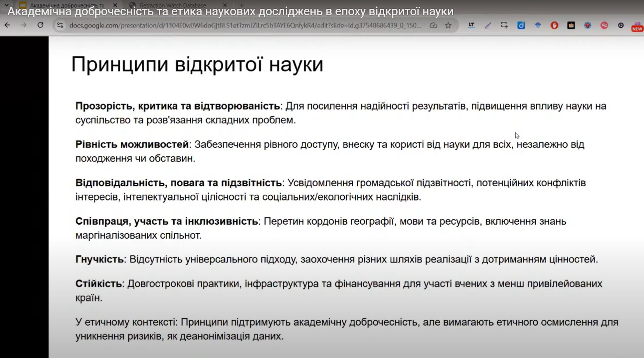
Task: Expand the tab search dropdown arrow
Action: 6,5
